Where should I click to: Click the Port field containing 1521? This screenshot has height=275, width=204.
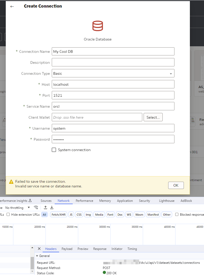point(113,95)
